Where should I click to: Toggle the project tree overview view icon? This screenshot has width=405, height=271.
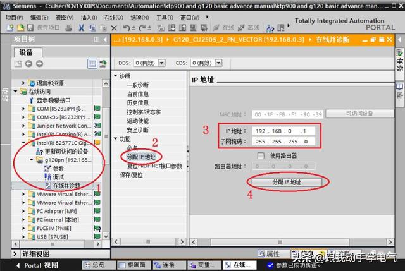[92, 63]
